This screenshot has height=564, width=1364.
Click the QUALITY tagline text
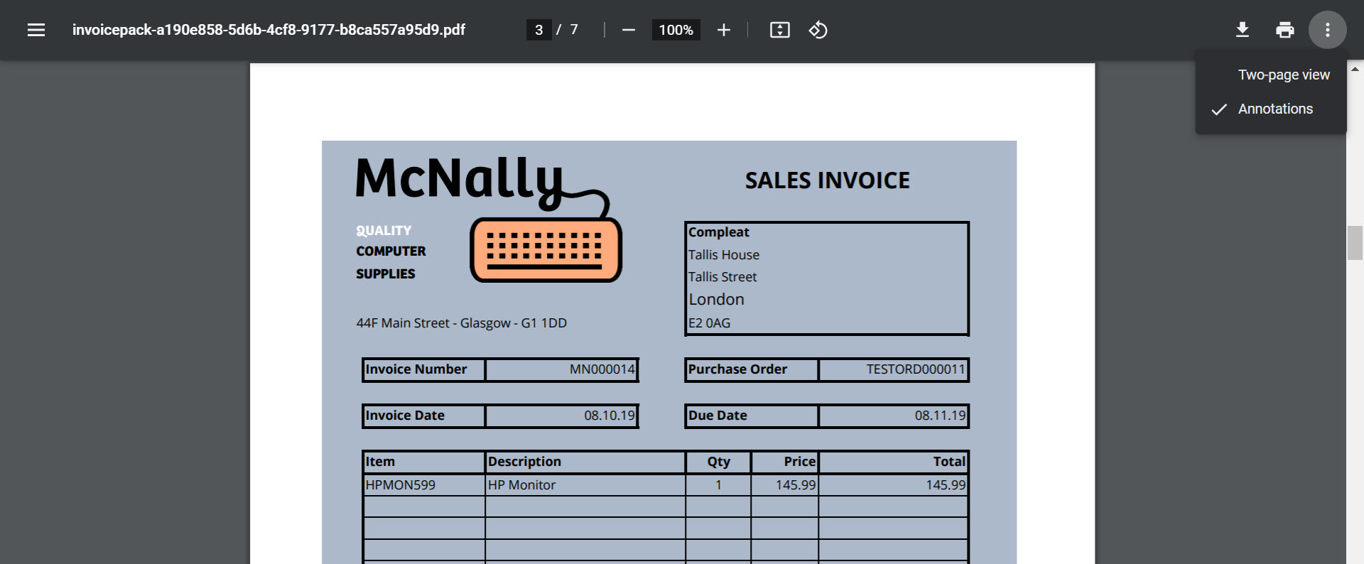coord(384,231)
